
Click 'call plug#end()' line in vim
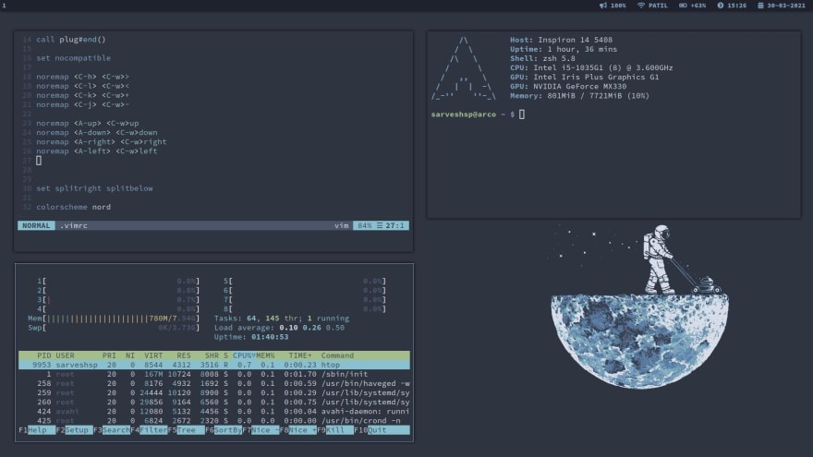(70, 40)
